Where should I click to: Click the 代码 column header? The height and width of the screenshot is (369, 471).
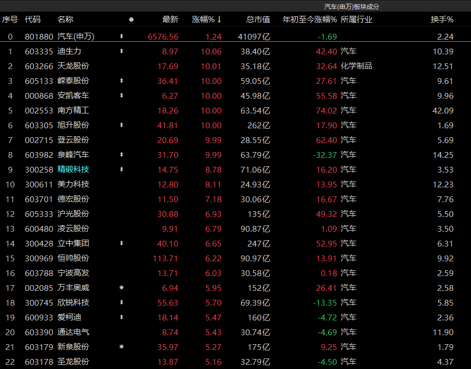[33, 20]
